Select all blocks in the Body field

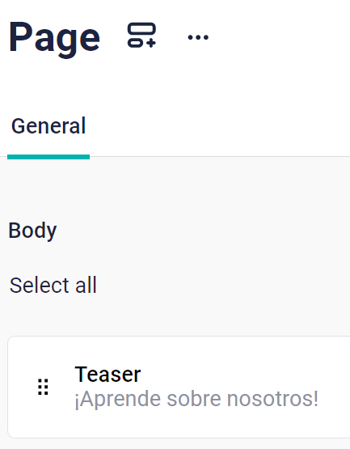(x=53, y=286)
